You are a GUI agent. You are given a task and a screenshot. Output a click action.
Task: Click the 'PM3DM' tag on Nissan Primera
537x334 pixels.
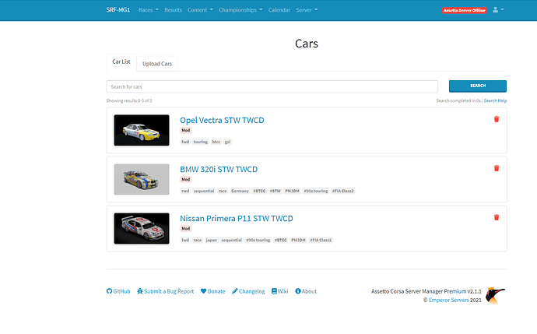click(298, 240)
